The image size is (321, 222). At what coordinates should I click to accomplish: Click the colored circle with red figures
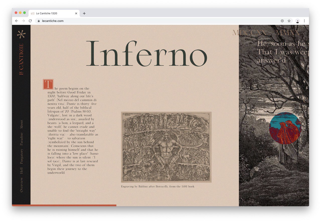click(x=285, y=128)
